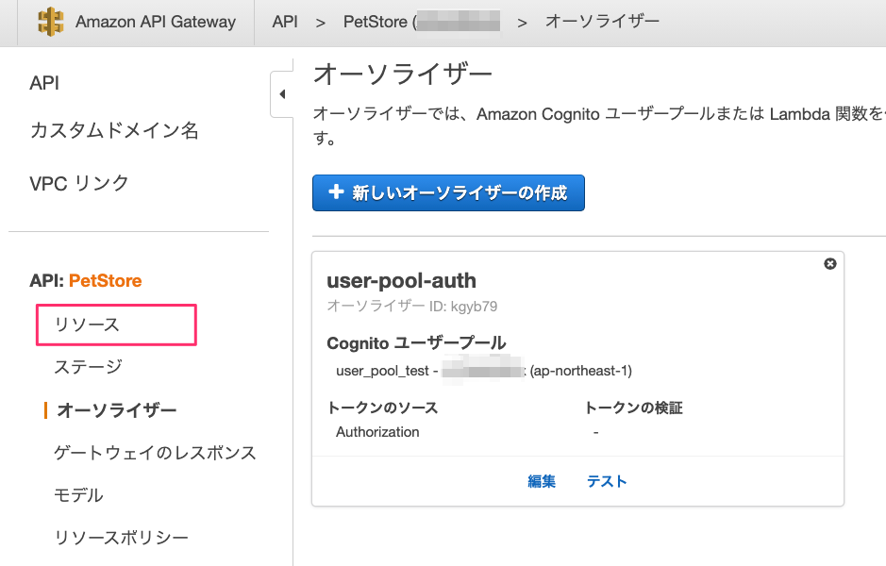
Task: Click the トークンのソース label
Action: pos(382,408)
